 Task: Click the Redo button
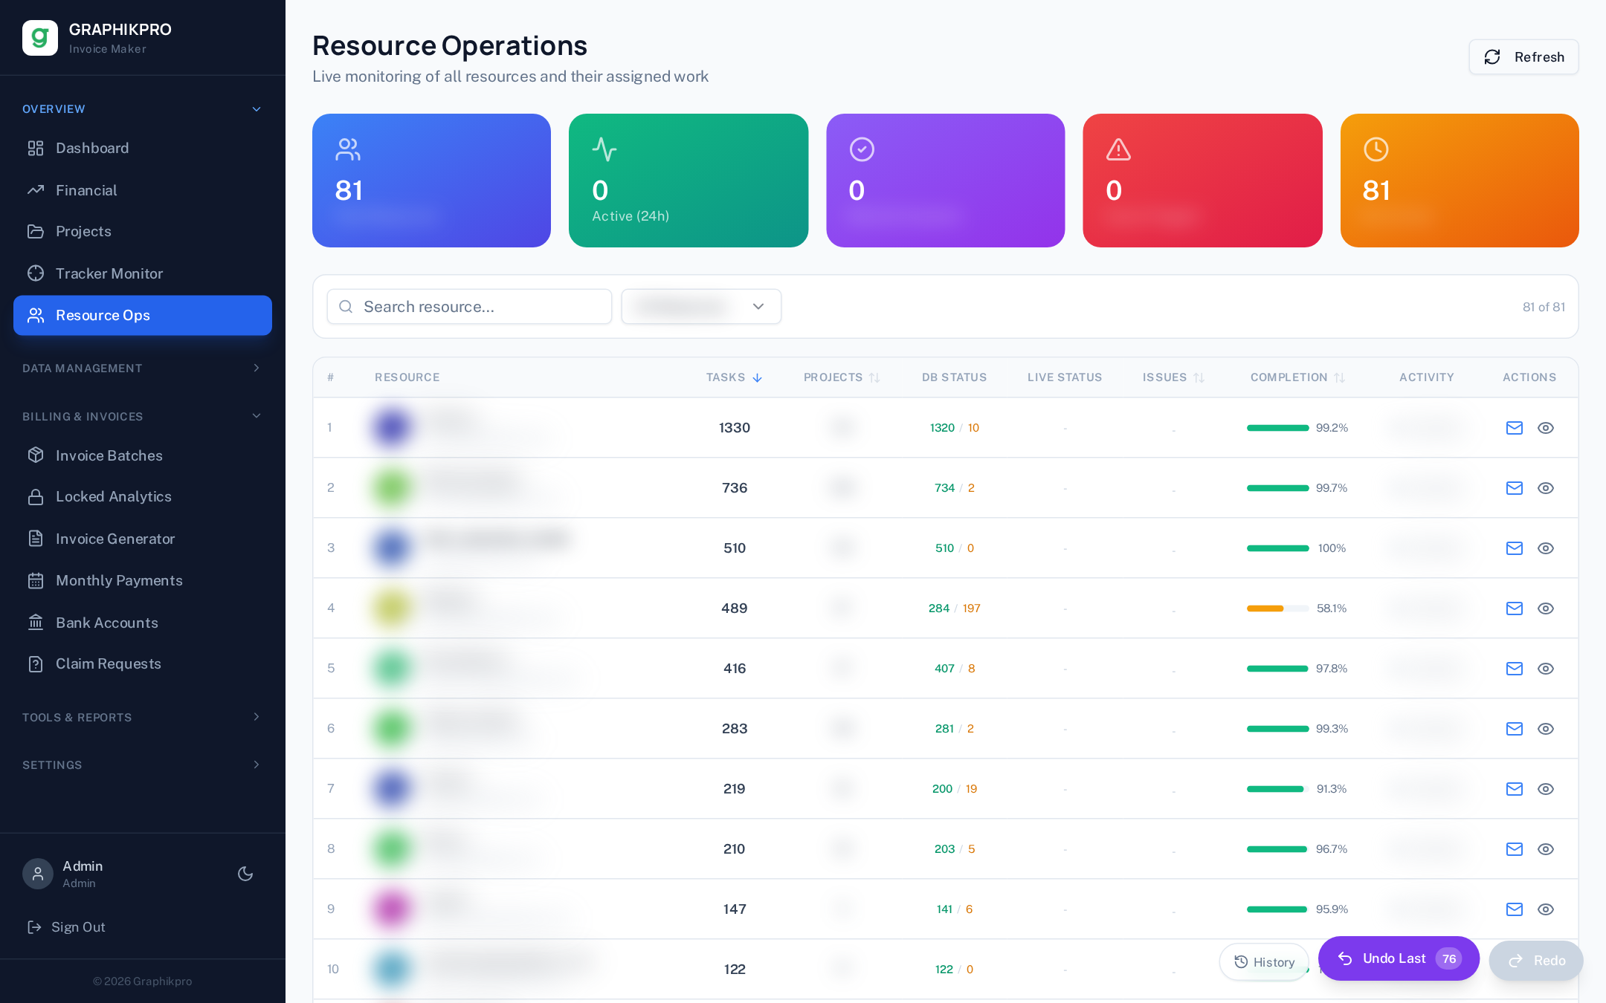click(x=1536, y=961)
